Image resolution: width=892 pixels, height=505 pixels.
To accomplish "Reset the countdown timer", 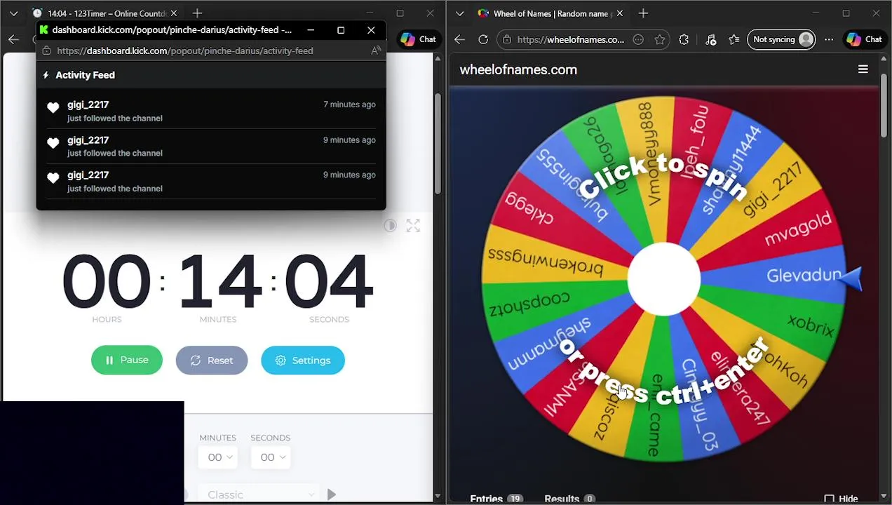I will click(x=212, y=360).
